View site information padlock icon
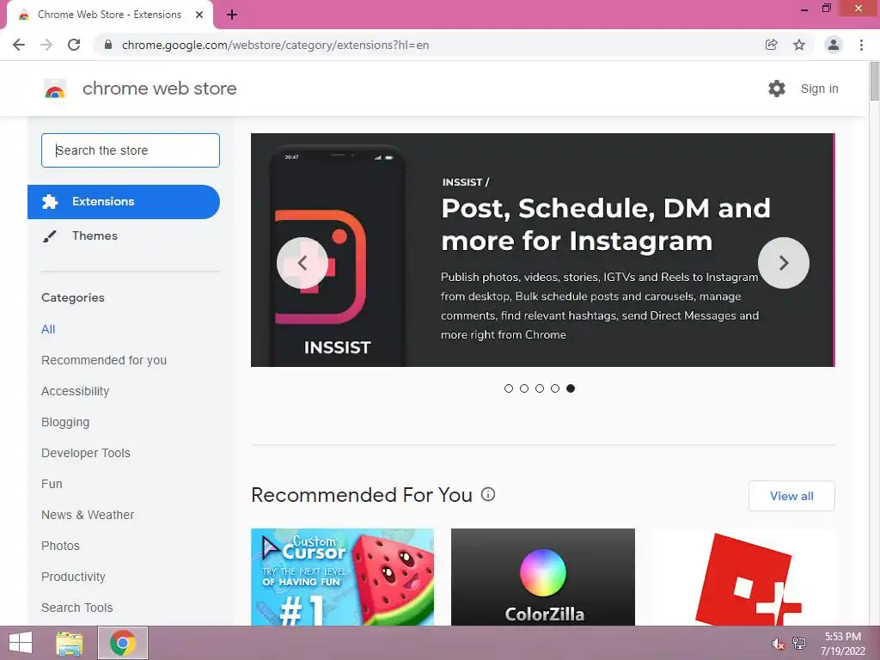Screen dimensions: 880x660 pos(108,45)
